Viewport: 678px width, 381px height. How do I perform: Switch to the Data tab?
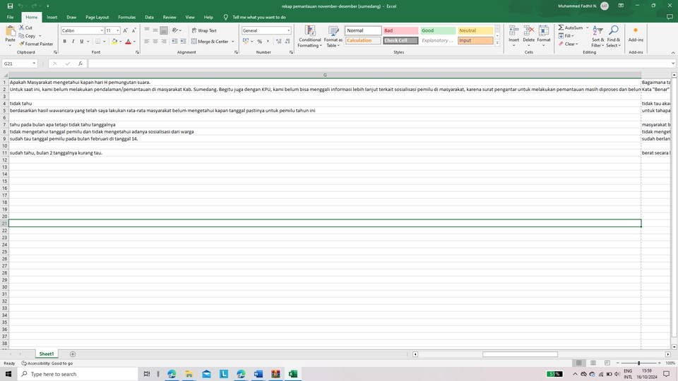[x=149, y=17]
